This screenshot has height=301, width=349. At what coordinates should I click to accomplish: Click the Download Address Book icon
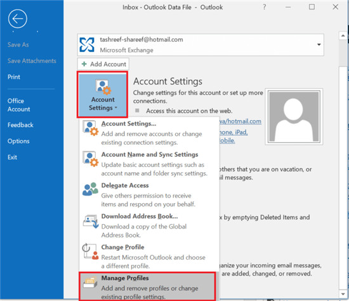click(91, 221)
